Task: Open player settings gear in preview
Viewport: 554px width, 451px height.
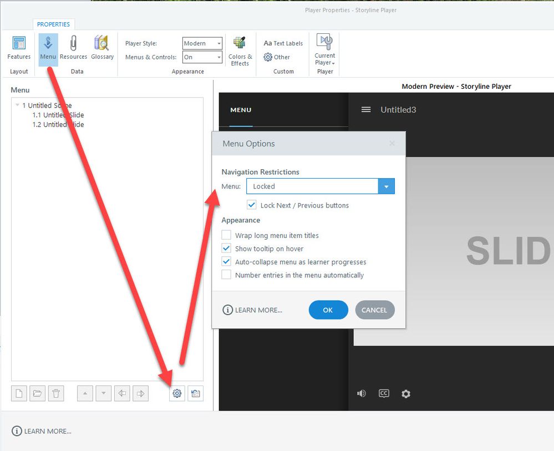Action: (406, 394)
